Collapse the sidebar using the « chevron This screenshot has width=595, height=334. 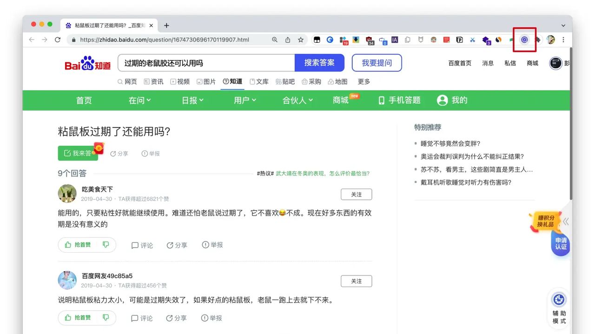coord(566,222)
